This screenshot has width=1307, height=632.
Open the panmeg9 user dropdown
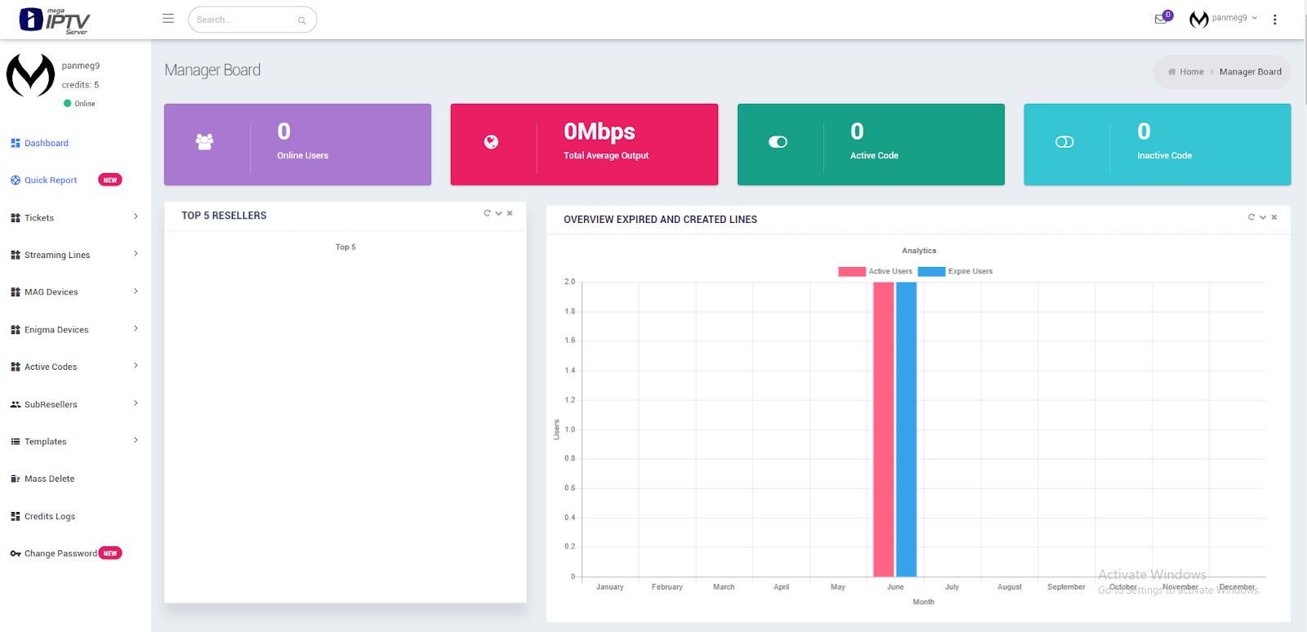[x=1224, y=18]
